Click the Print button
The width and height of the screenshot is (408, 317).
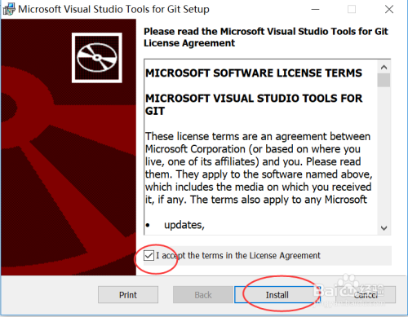click(x=128, y=295)
